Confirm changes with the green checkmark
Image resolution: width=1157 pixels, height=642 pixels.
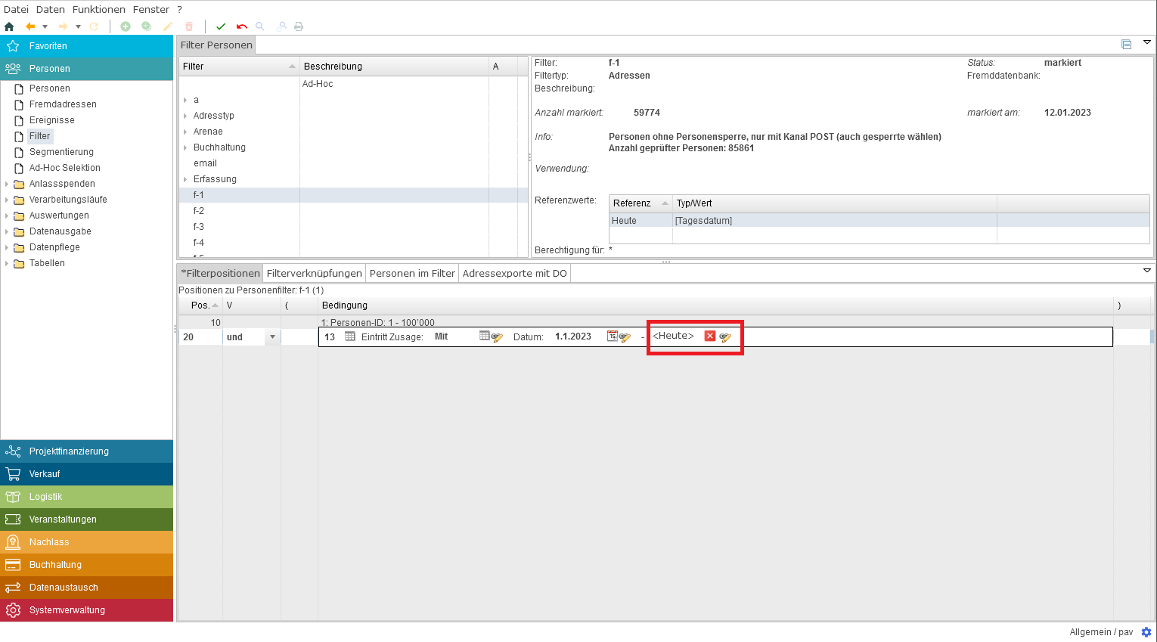(221, 26)
